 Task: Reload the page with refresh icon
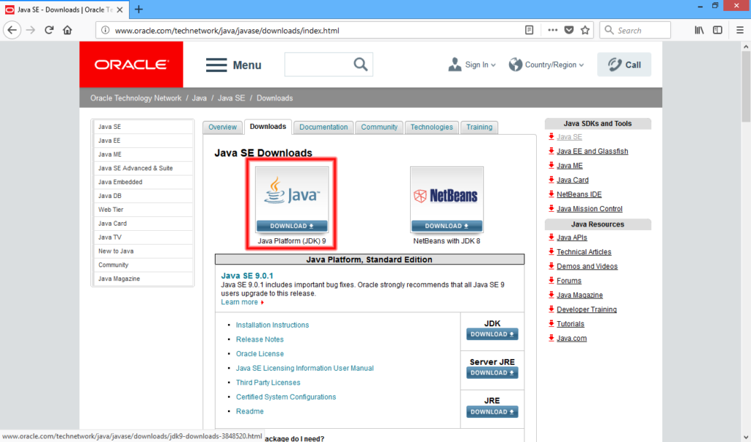click(49, 30)
